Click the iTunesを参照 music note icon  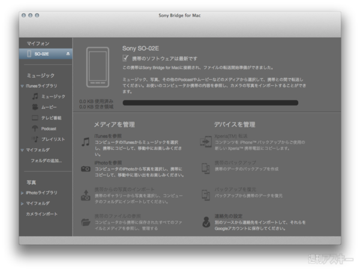[86, 142]
